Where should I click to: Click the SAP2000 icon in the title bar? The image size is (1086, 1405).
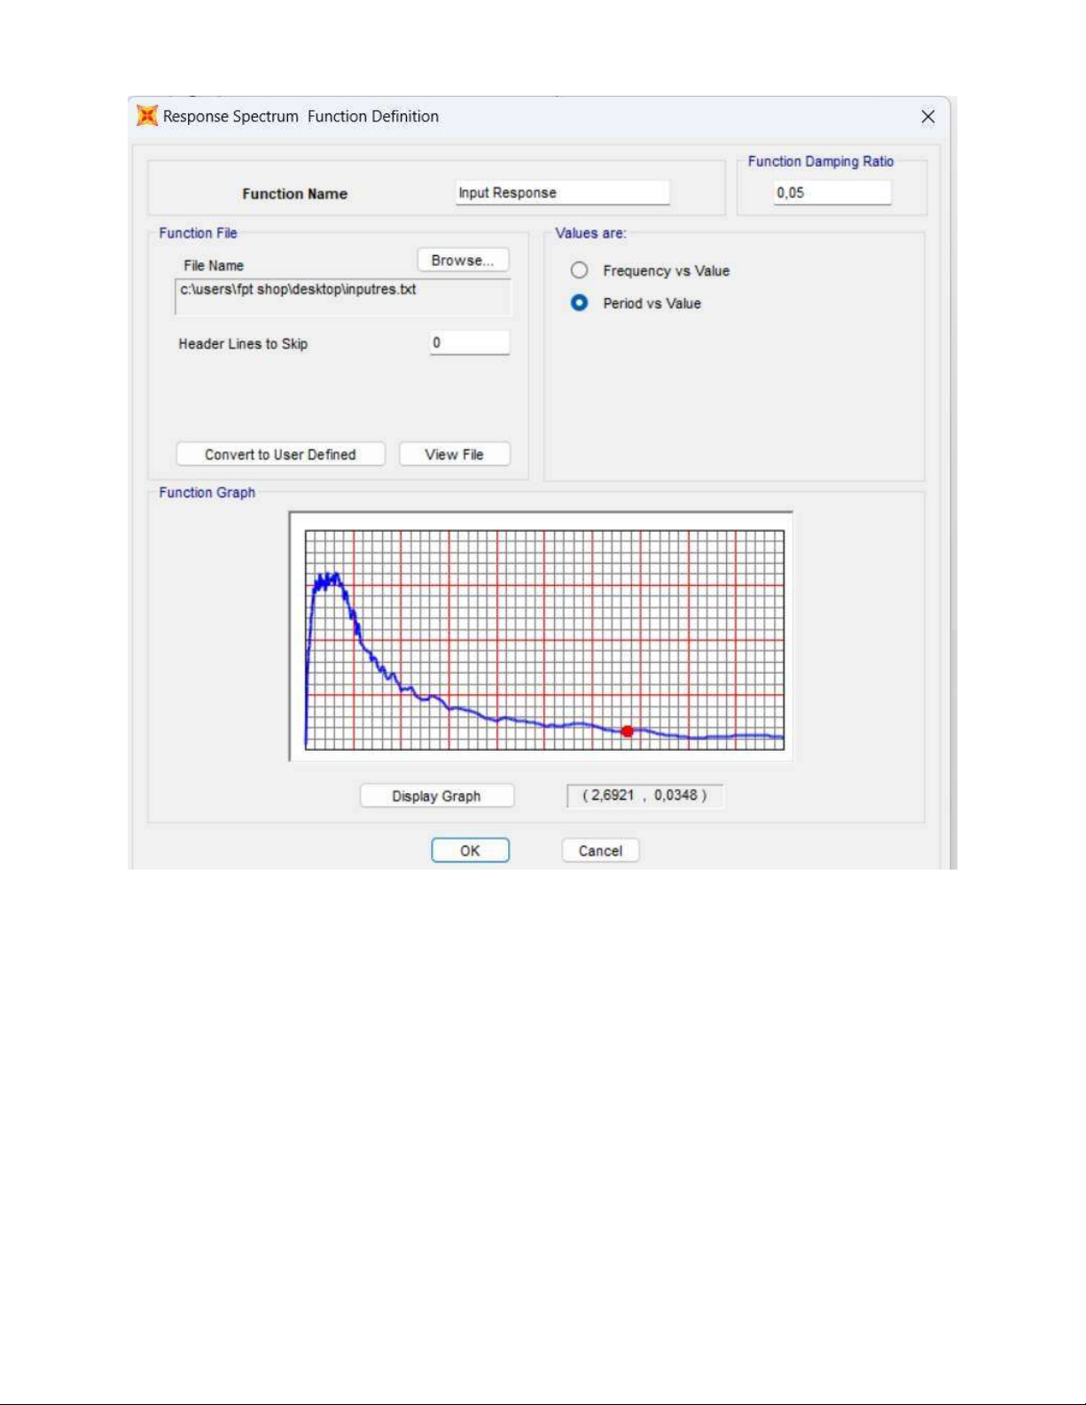[x=147, y=116]
